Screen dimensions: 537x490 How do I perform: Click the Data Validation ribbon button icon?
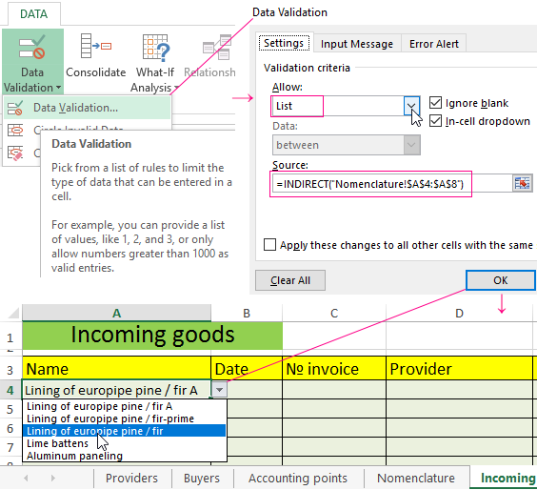point(31,47)
